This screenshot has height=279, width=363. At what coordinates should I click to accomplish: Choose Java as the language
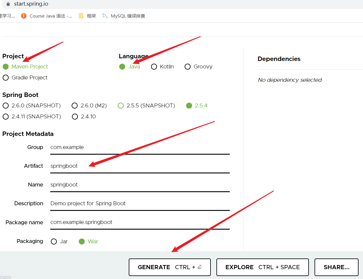point(129,67)
